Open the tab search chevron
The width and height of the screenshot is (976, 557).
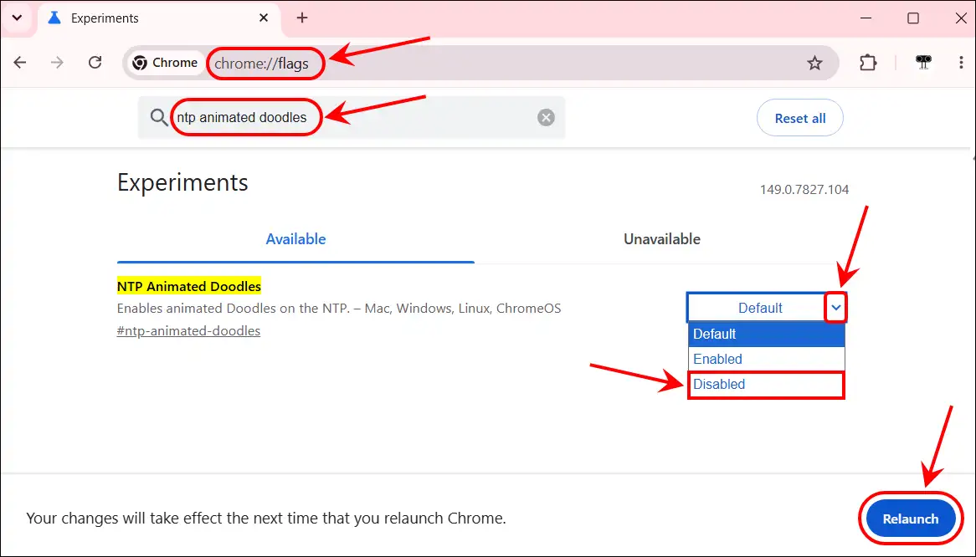tap(17, 18)
